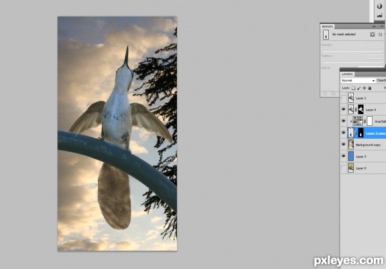Select the 'Layer 0' name
Image resolution: width=386 pixels, height=269 pixels.
[361, 168]
